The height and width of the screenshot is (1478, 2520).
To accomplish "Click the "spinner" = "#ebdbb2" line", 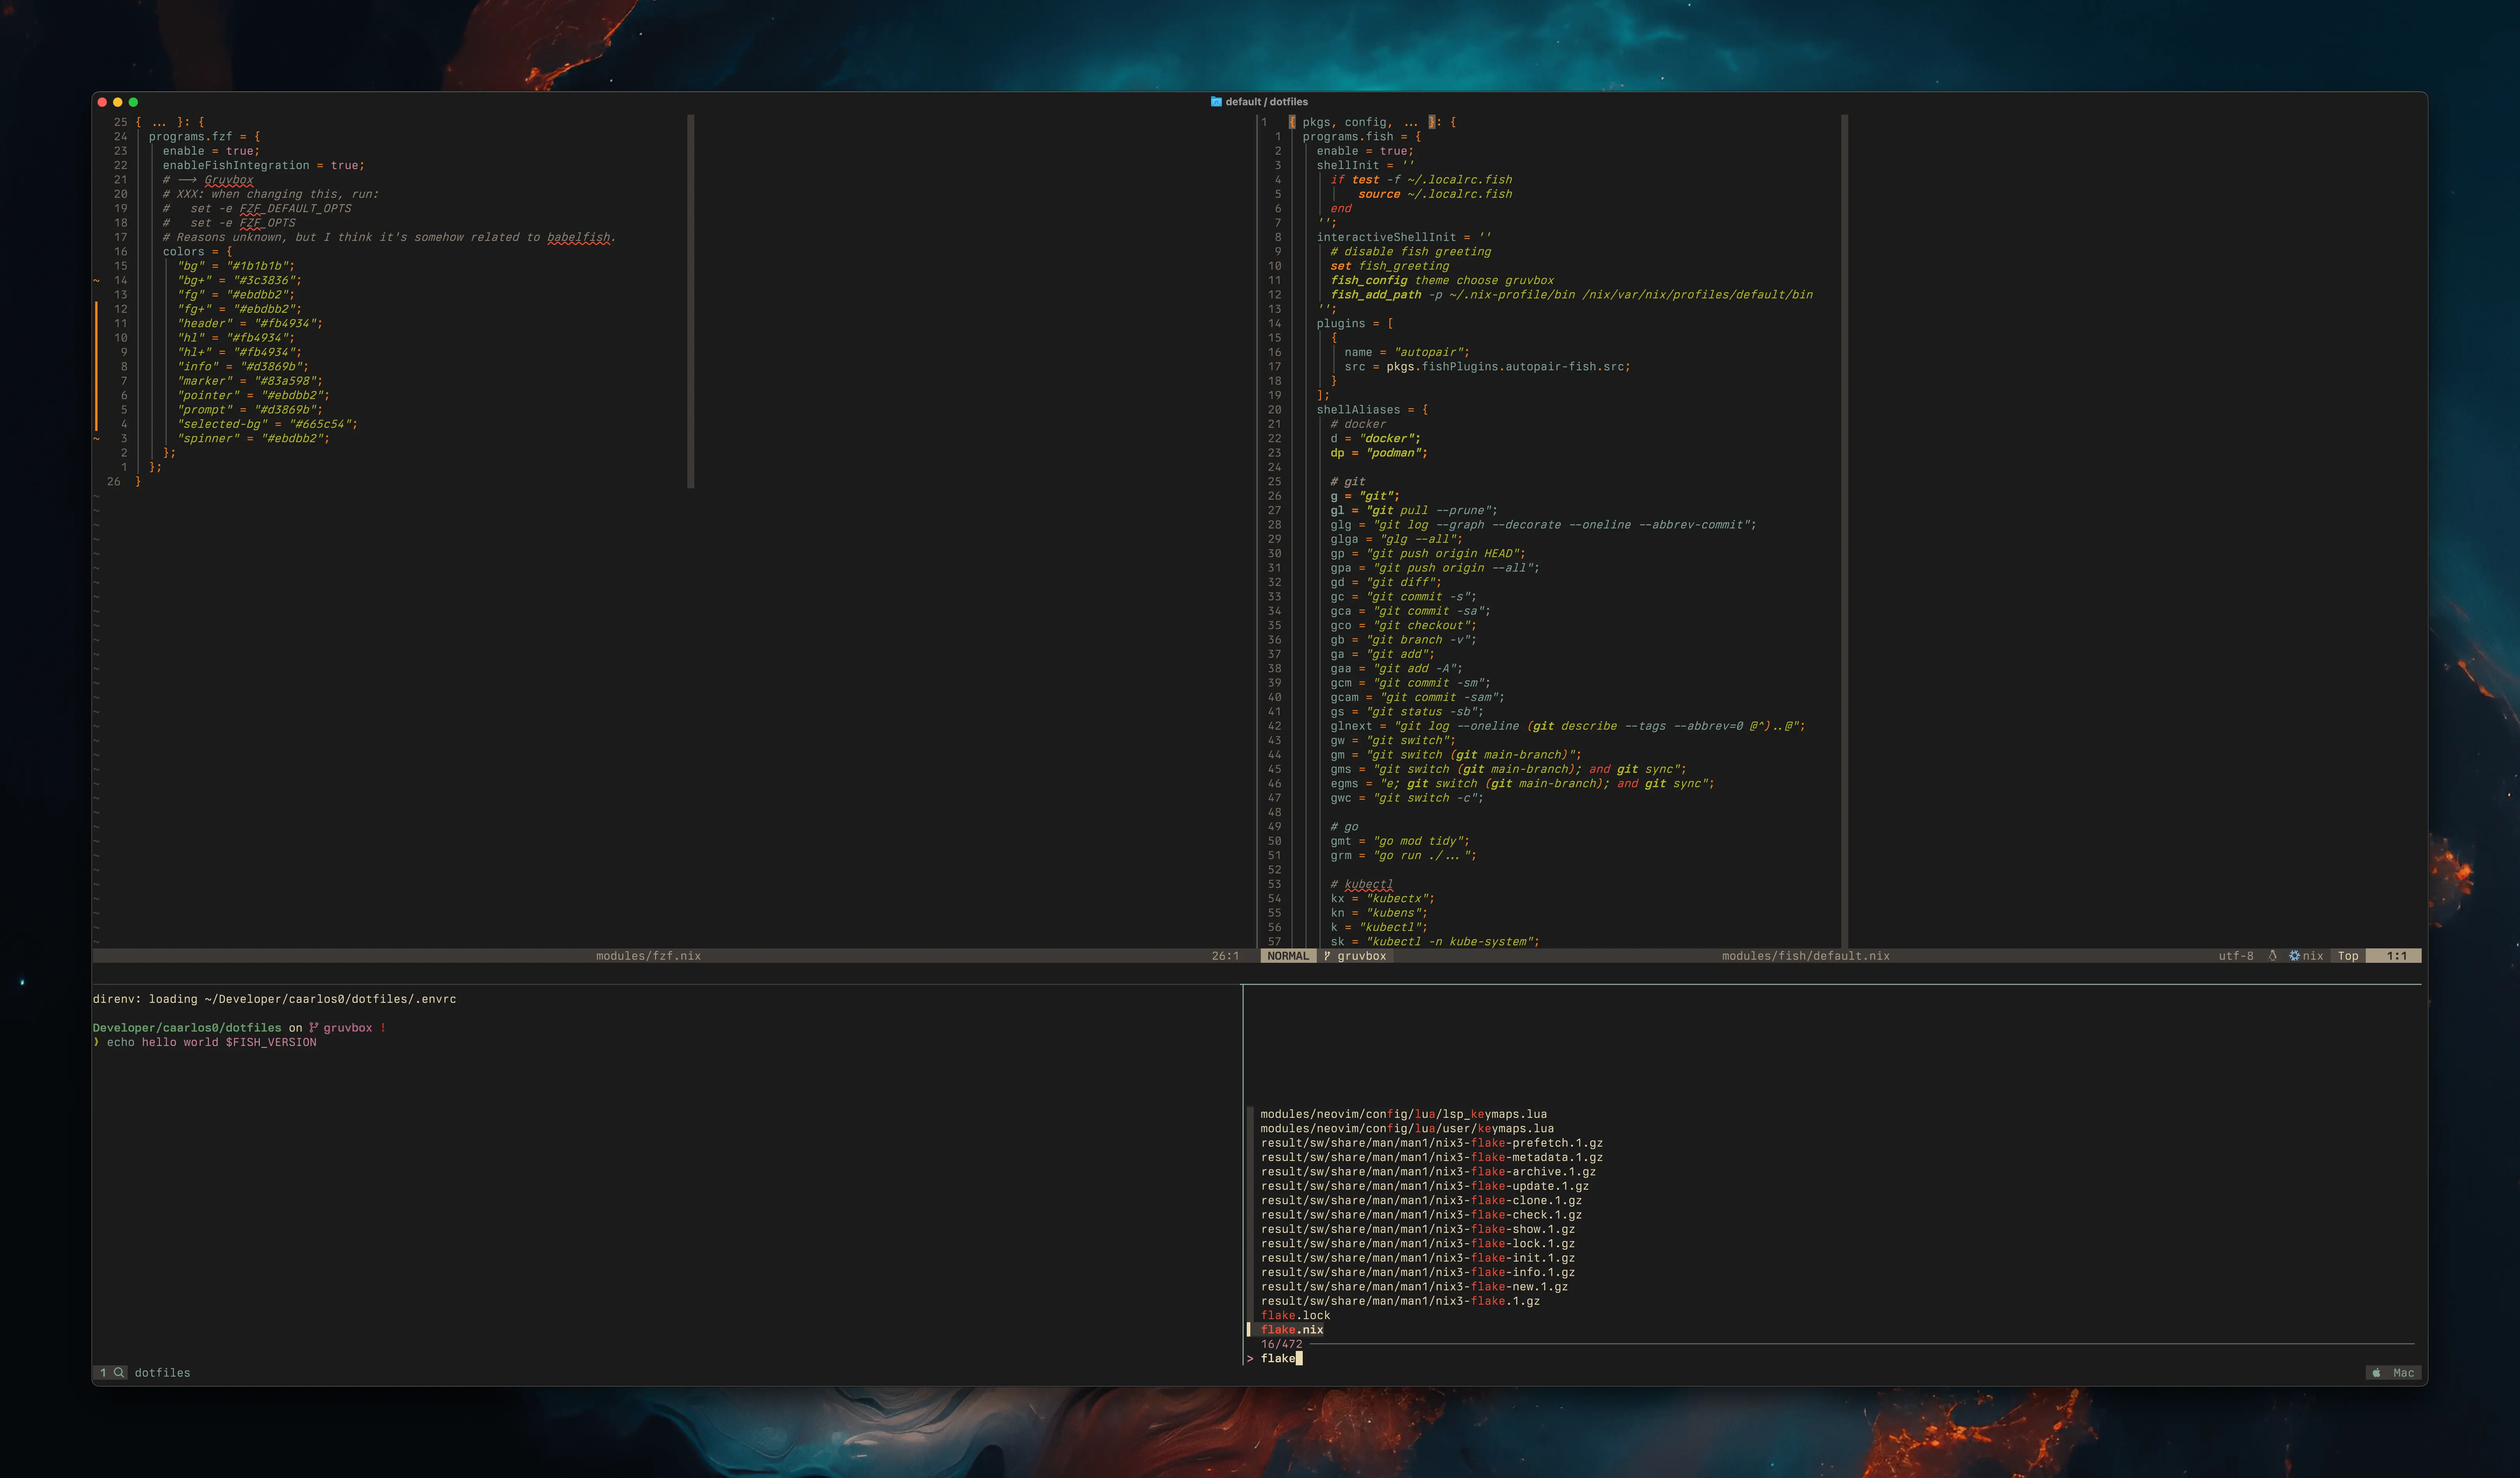I will [x=253, y=439].
